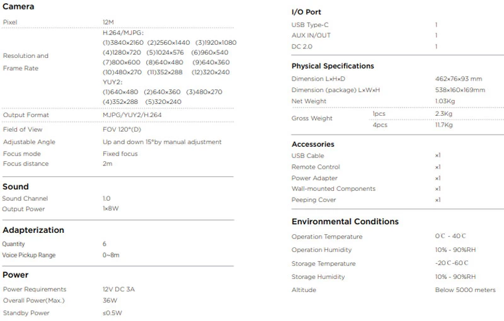
Task: Select the 1×8W output power value
Action: [x=113, y=209]
